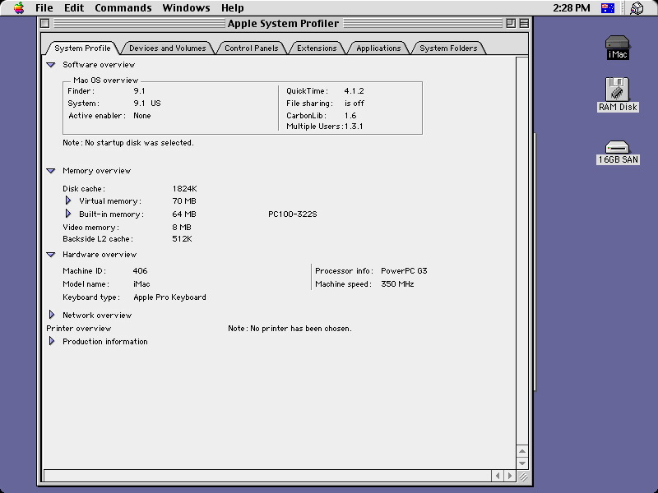Click the QuickTime version '4.1.2'
Screen dimensions: 658x493
354,91
